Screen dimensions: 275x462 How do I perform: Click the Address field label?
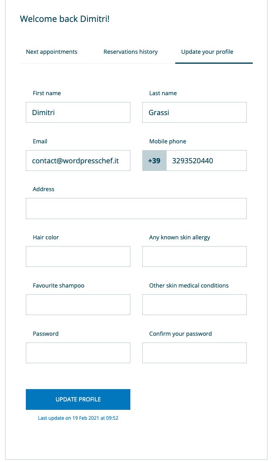pos(44,189)
